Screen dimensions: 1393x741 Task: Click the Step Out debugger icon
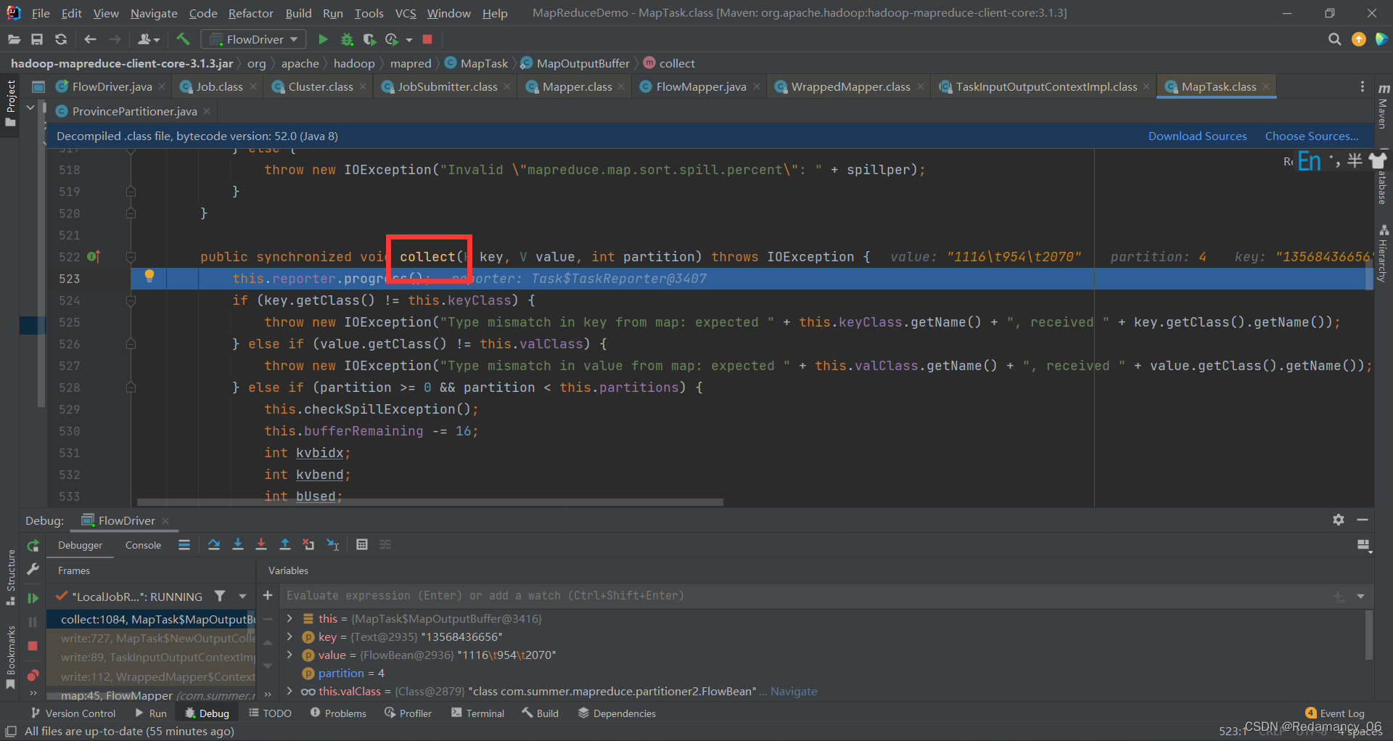[285, 544]
